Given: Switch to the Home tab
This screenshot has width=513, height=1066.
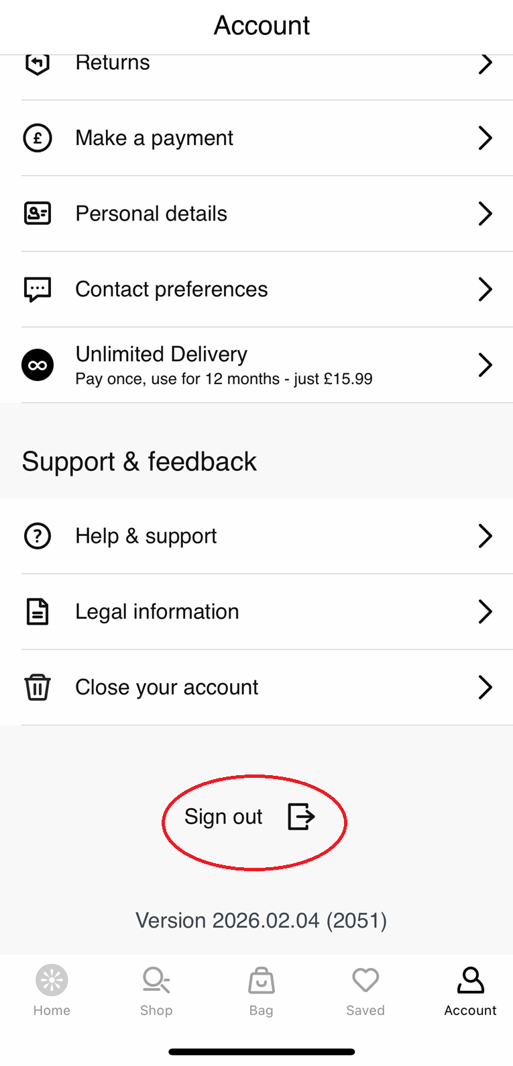Looking at the screenshot, I should [52, 991].
